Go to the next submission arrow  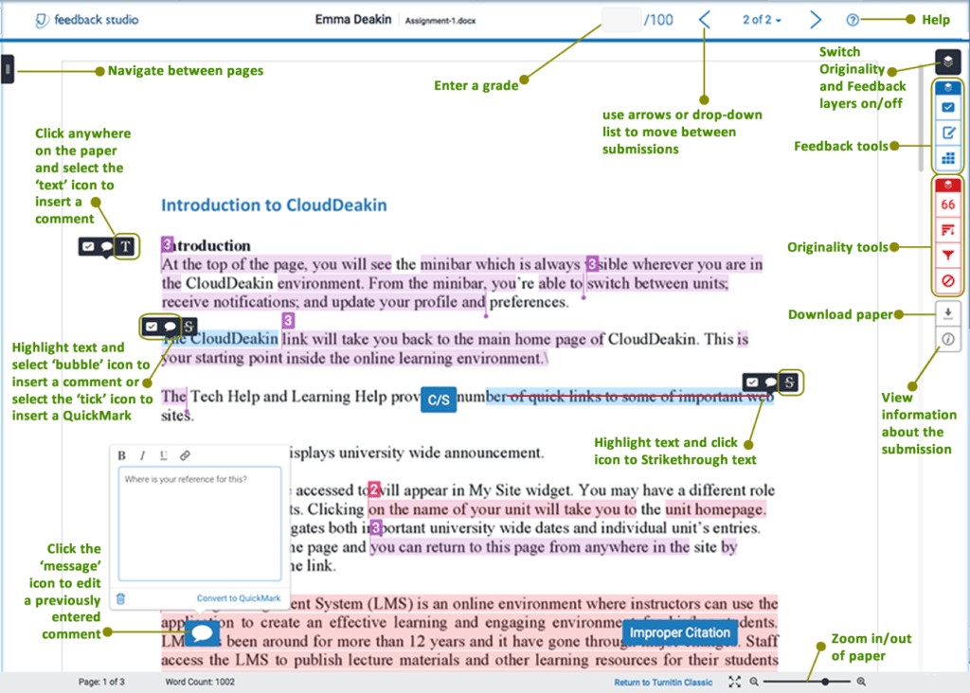pyautogui.click(x=816, y=20)
